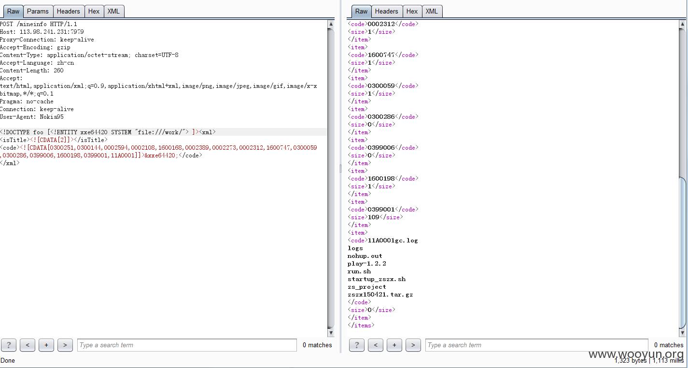
Task: Click request pane scroll up arrow
Action: coord(331,24)
